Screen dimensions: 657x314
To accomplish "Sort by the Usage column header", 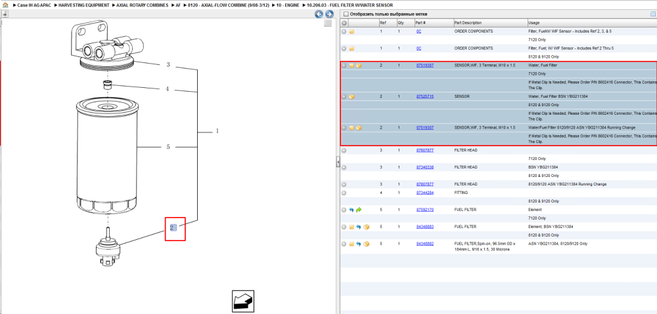I will pos(592,22).
